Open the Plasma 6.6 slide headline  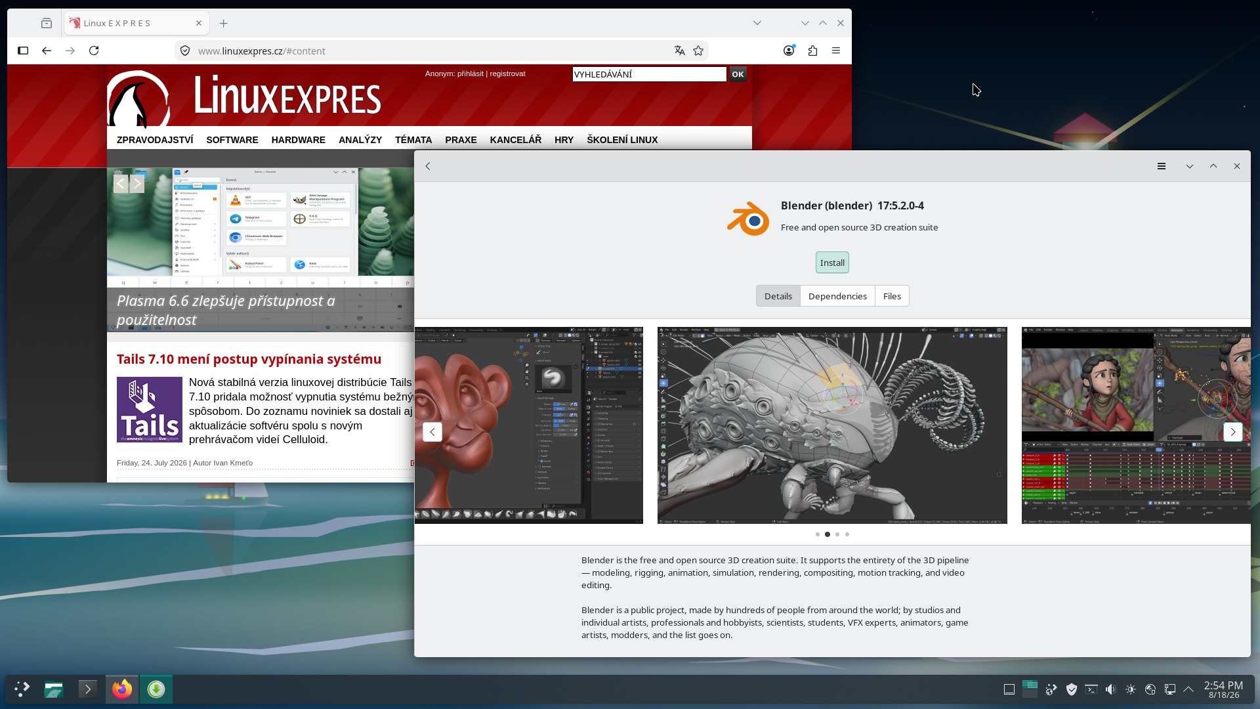(226, 310)
